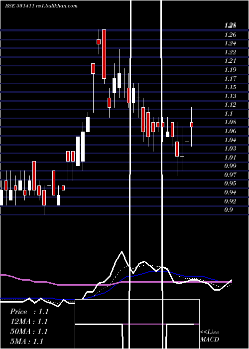Click the 0.97 price axis label
This screenshot has width=249, height=349.
pos(230,175)
